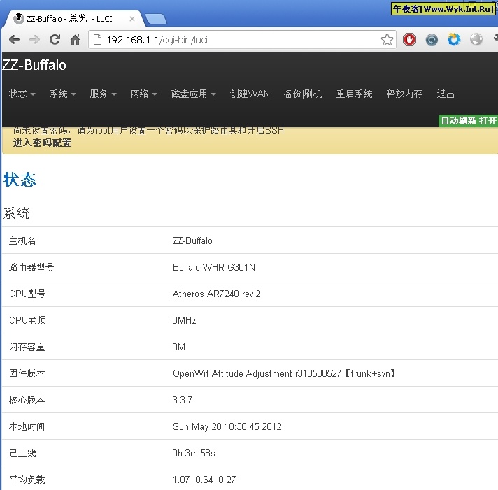
Task: Click the ZZ-Buffalo brand title link
Action: [x=34, y=65]
